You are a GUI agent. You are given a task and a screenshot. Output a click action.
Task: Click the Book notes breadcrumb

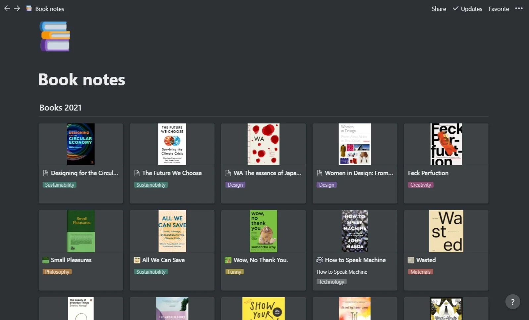[x=50, y=9]
